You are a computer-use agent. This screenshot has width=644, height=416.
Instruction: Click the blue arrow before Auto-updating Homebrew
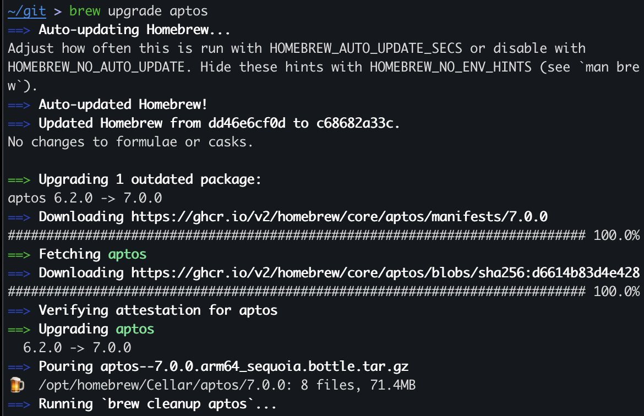(19, 30)
